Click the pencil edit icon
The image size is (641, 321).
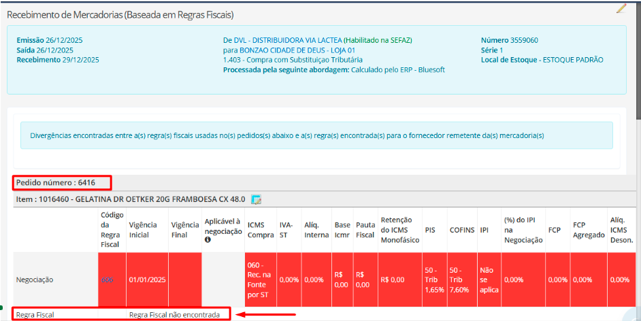(621, 9)
